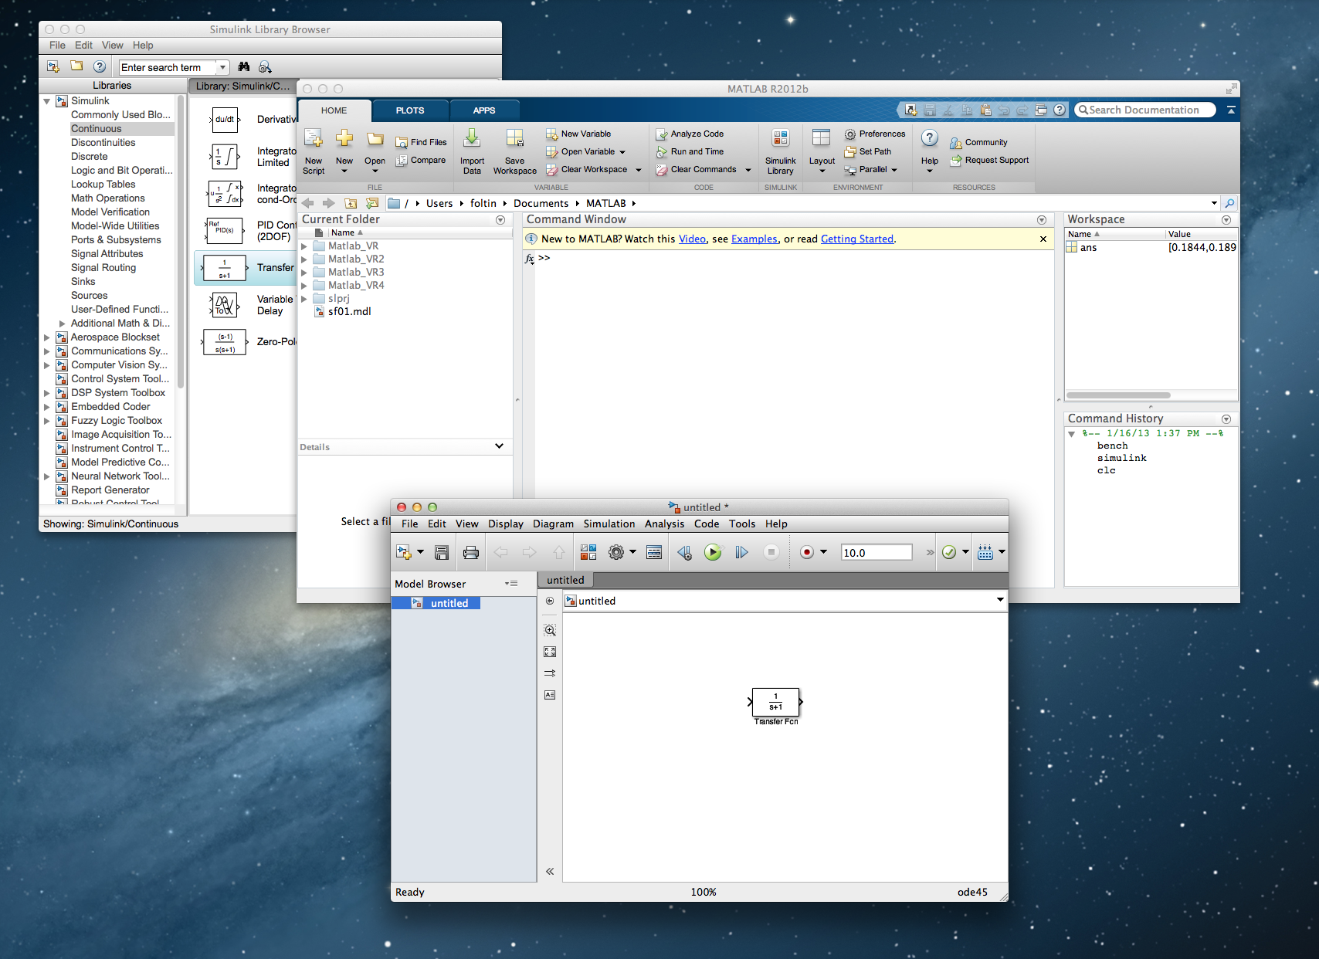Click the simulation stop time field

pos(877,553)
